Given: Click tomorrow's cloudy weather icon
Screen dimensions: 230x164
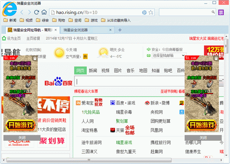Looking at the screenshot, I should pyautogui.click(x=103, y=53).
